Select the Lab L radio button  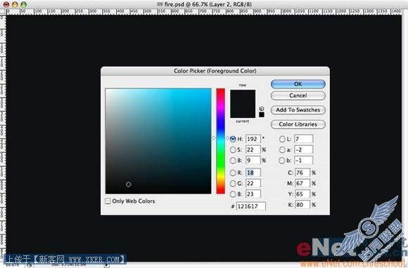[x=282, y=139]
